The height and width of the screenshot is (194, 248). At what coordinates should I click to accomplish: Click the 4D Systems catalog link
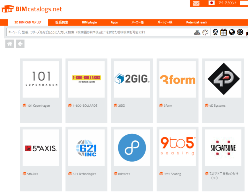[217, 106]
